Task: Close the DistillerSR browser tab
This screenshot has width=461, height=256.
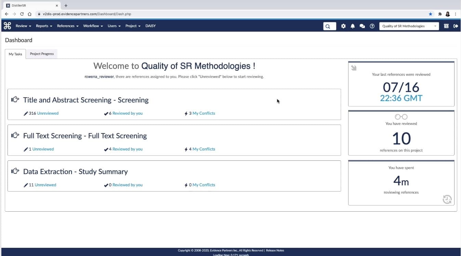Action: [57, 5]
